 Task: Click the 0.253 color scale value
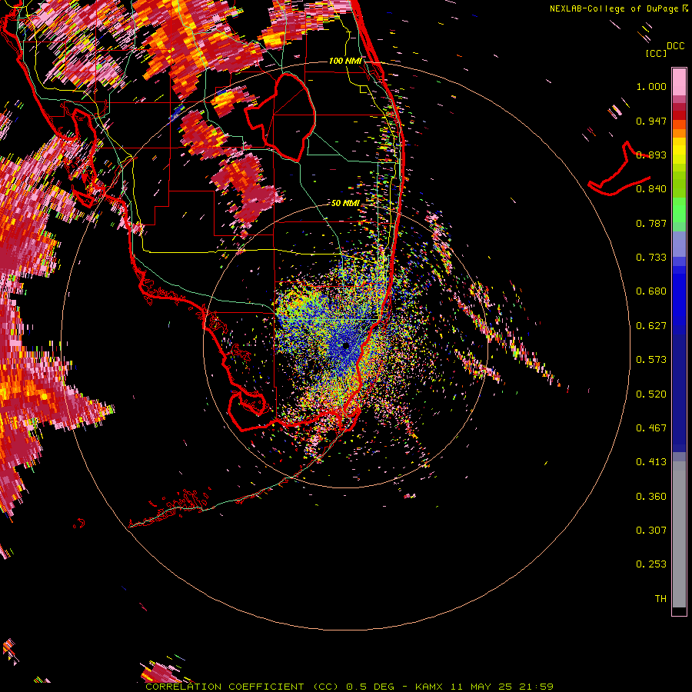651,564
